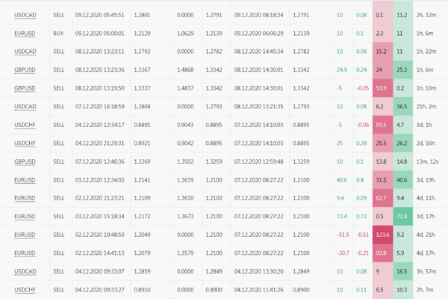Viewport: 448px width, 299px height.
Task: Open EURUSD link opened 03.12.2020 15:18:34
Action: click(25, 217)
